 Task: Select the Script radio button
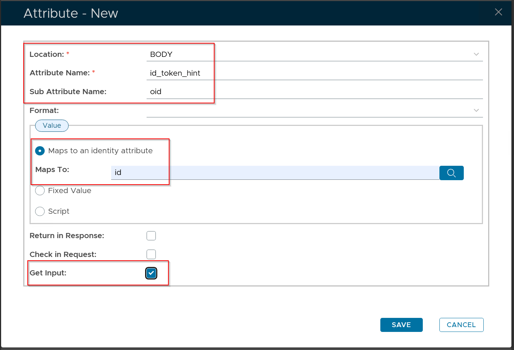[x=40, y=211]
